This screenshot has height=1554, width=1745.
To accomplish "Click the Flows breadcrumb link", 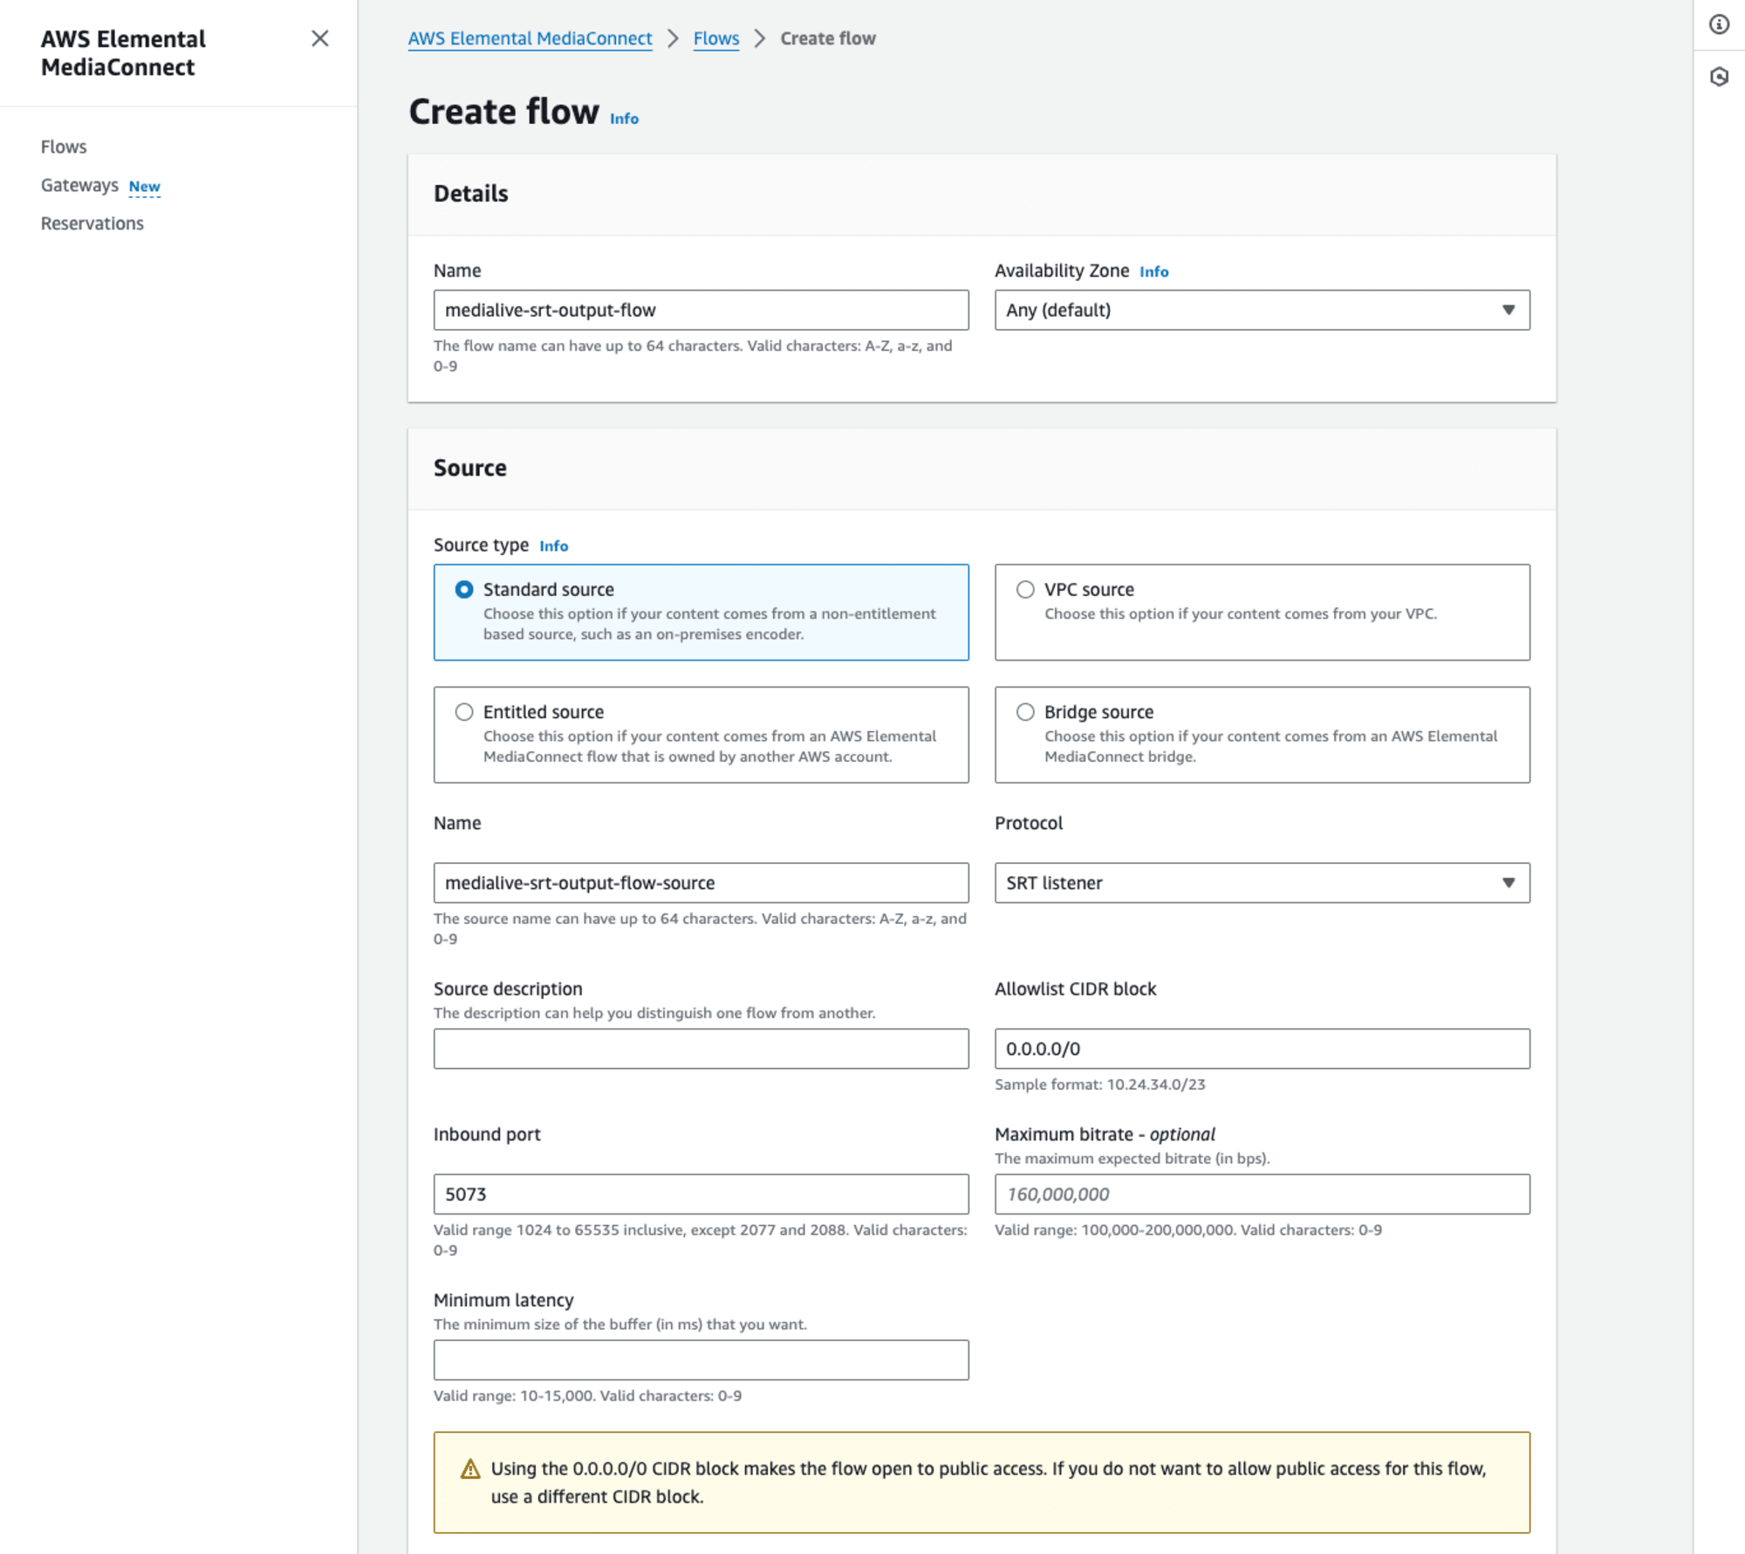I will click(715, 38).
